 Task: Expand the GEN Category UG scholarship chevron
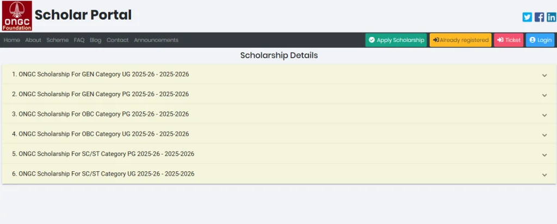click(x=544, y=75)
